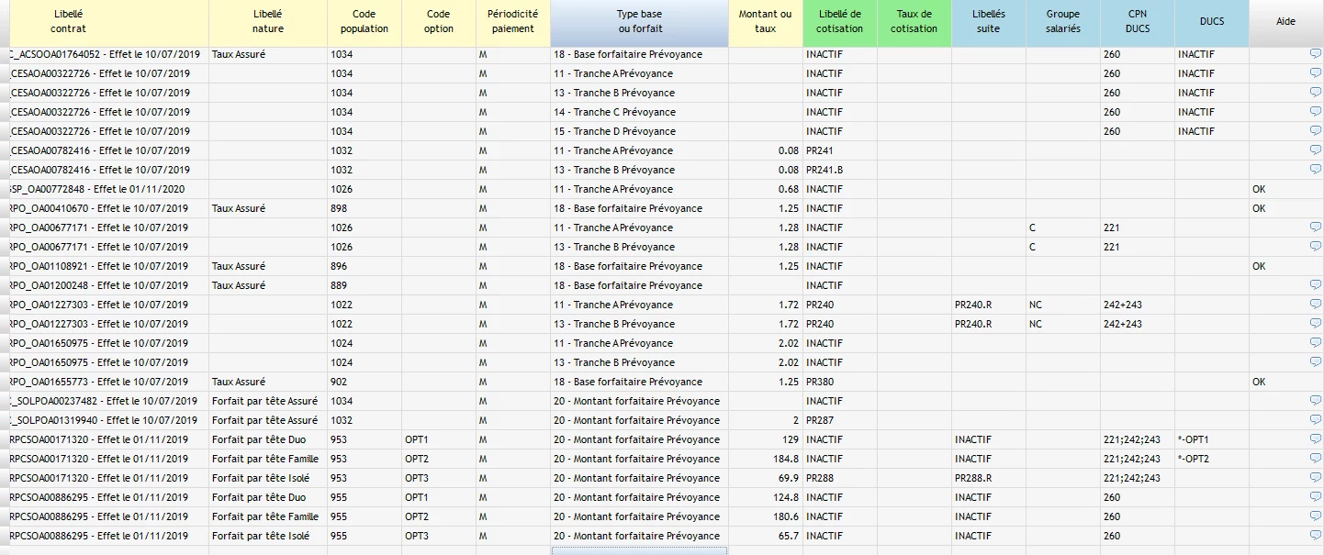Click comment icon in Tranche C Prévoyance row

click(x=1316, y=112)
